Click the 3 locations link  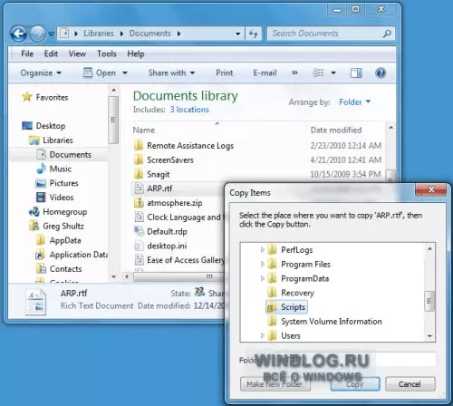(x=189, y=110)
